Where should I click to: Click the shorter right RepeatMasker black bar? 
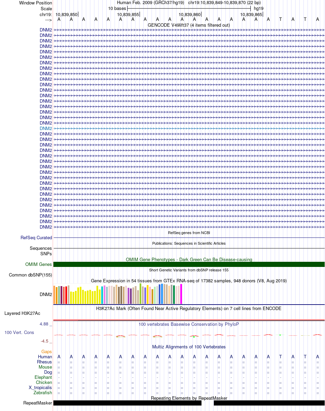(x=269, y=403)
